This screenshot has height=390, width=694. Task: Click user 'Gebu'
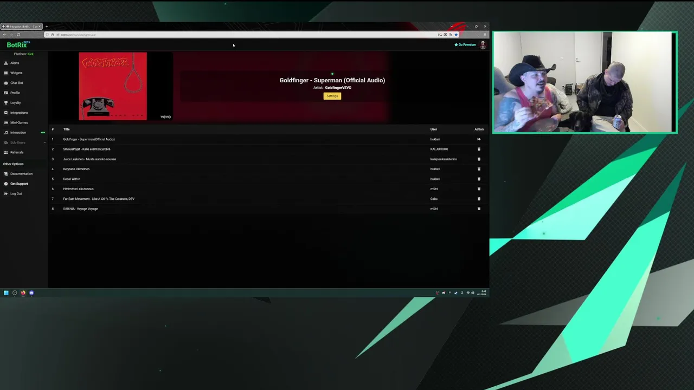point(434,199)
